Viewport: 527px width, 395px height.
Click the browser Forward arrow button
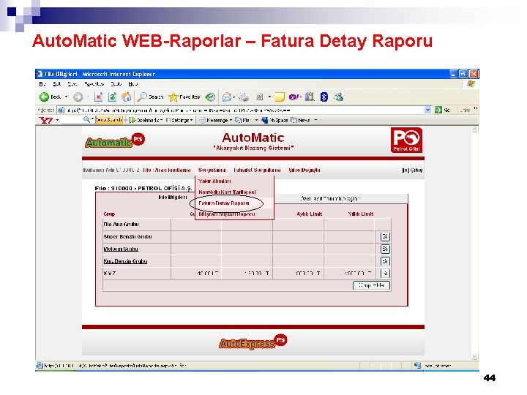tap(78, 97)
